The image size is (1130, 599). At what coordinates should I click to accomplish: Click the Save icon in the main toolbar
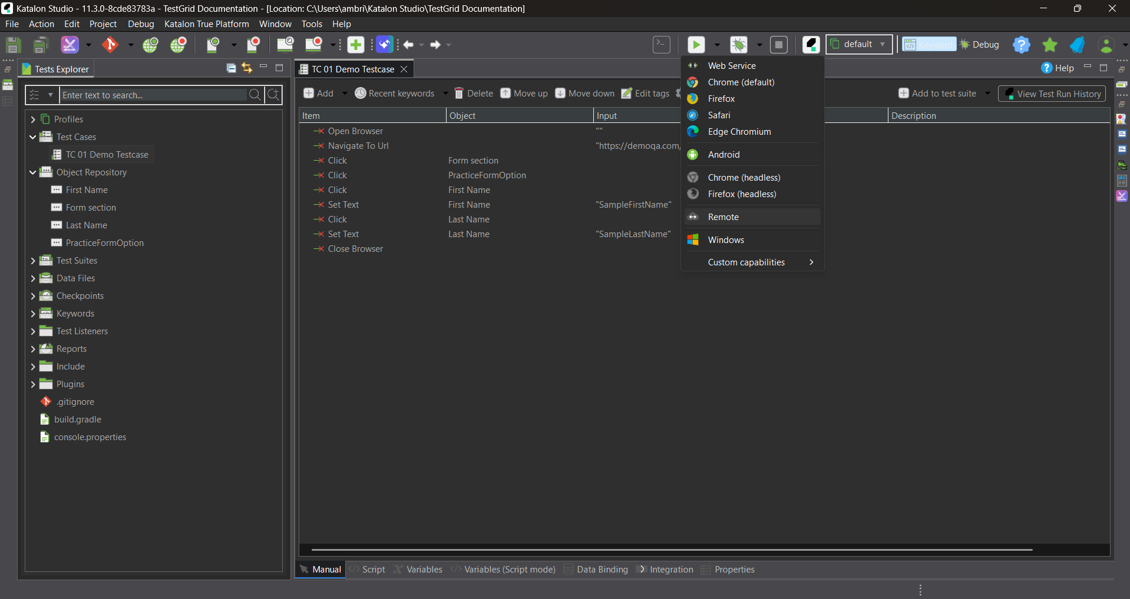coord(13,45)
